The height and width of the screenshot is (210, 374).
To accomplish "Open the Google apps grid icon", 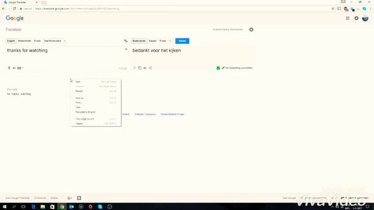I will (348, 18).
